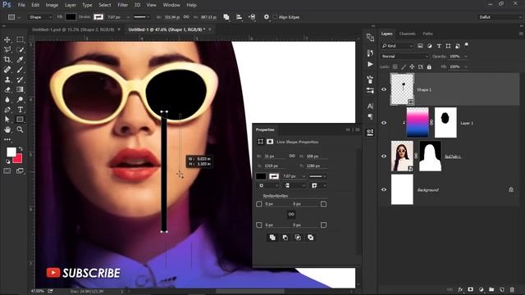Select the Shape 1 layer thumbnail
525x295 pixels.
[402, 89]
